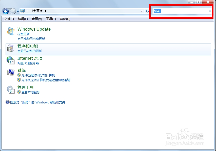
Task: Open the 系统 heading
Action: [22, 71]
